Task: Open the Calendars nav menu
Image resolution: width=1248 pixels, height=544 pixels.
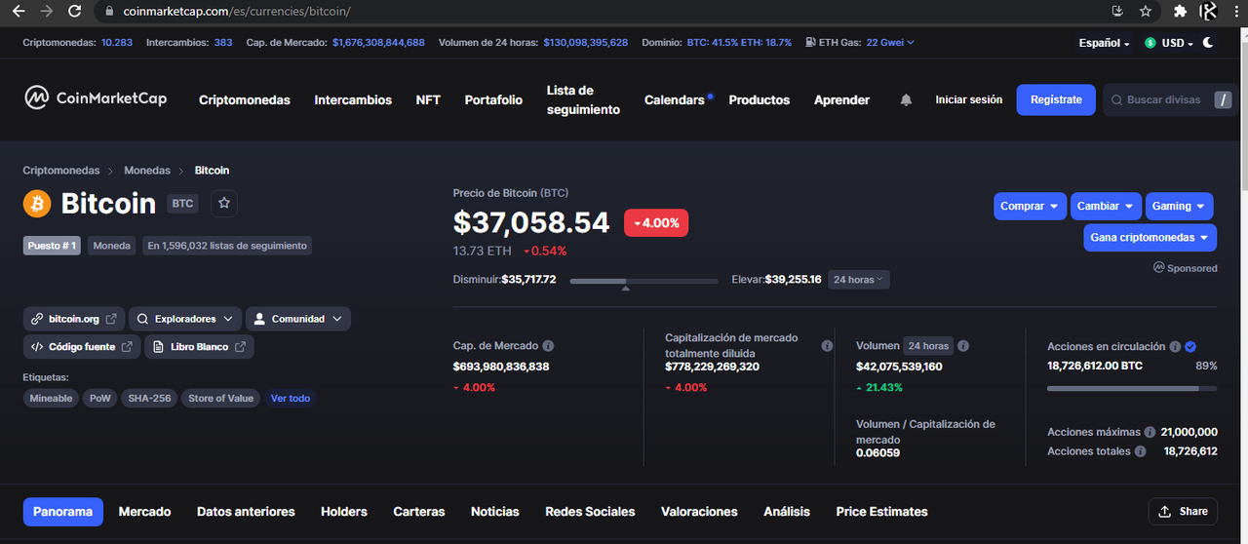Action: coord(675,100)
